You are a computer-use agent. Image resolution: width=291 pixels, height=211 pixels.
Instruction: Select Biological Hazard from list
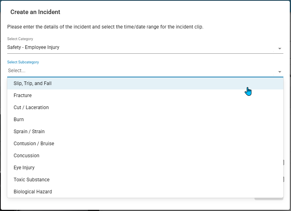pyautogui.click(x=145, y=192)
